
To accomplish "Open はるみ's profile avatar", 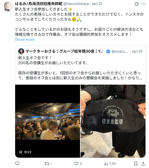I will point(8,6).
